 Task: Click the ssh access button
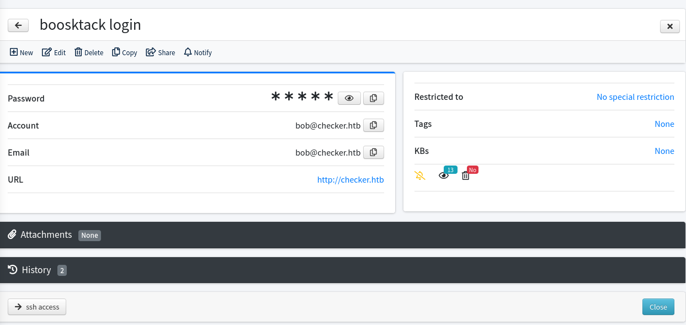click(x=37, y=307)
